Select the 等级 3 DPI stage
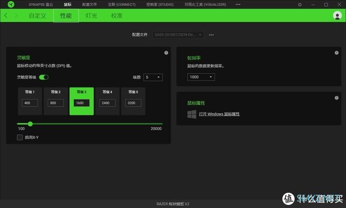The width and height of the screenshot is (346, 208). [81, 101]
